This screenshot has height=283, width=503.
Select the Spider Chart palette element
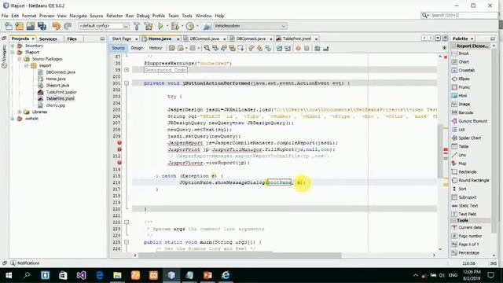pos(470,138)
